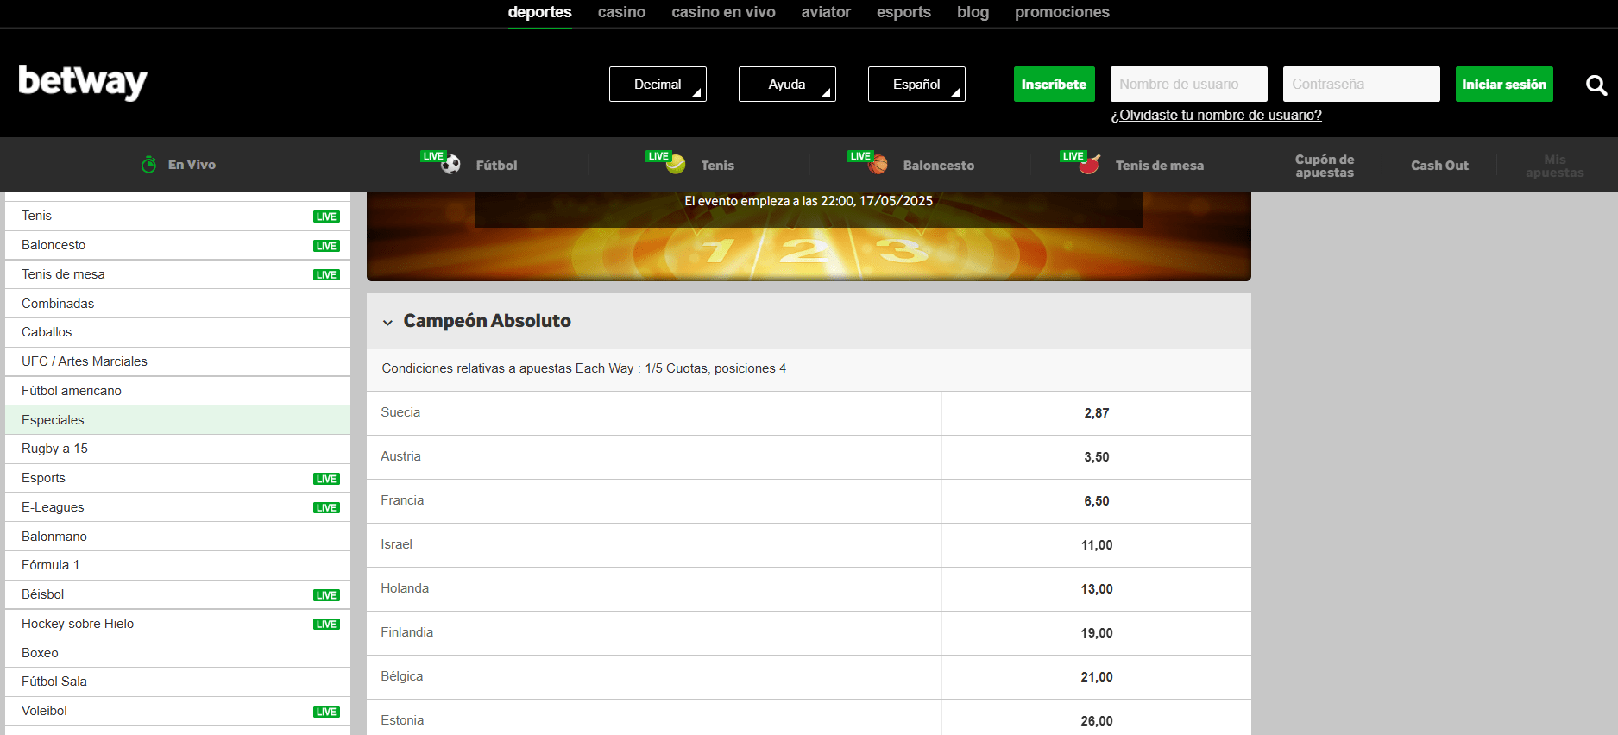Screen dimensions: 1618x735
Task: Click the Tenis de mesa paddle icon
Action: tap(1090, 165)
